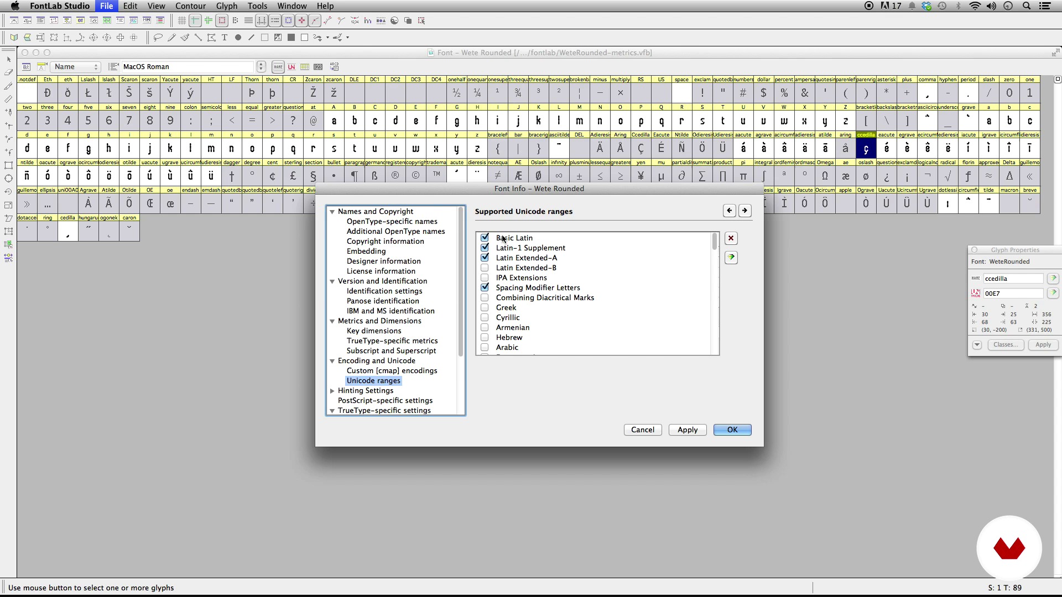Screen dimensions: 1062x597
Task: Click the ABCD glyph generation icon
Action: (x=334, y=67)
